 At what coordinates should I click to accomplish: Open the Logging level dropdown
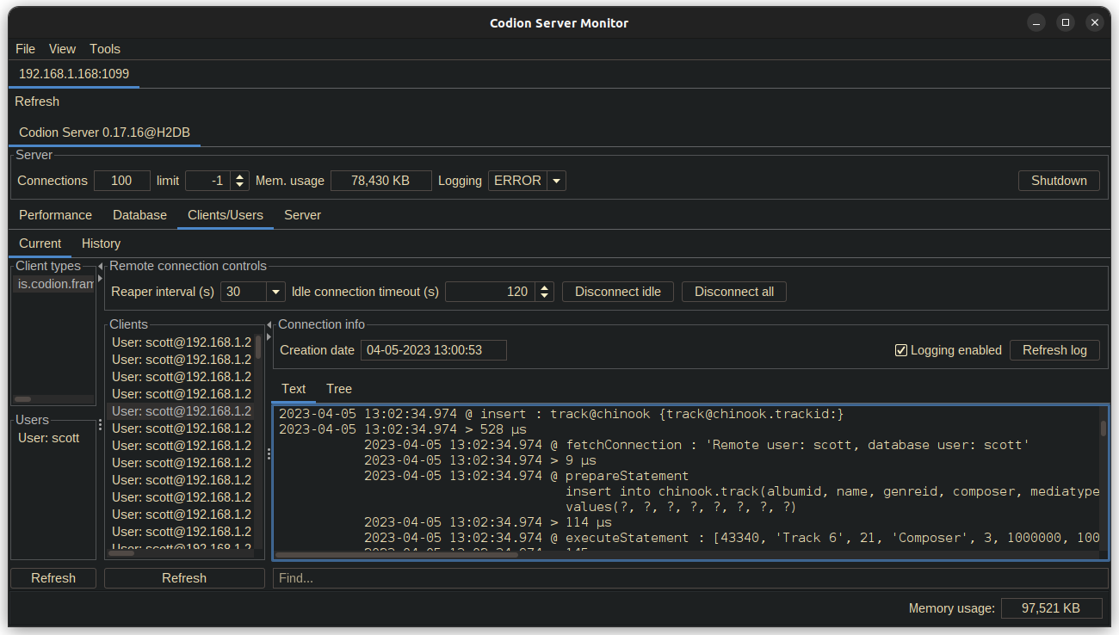pyautogui.click(x=556, y=181)
